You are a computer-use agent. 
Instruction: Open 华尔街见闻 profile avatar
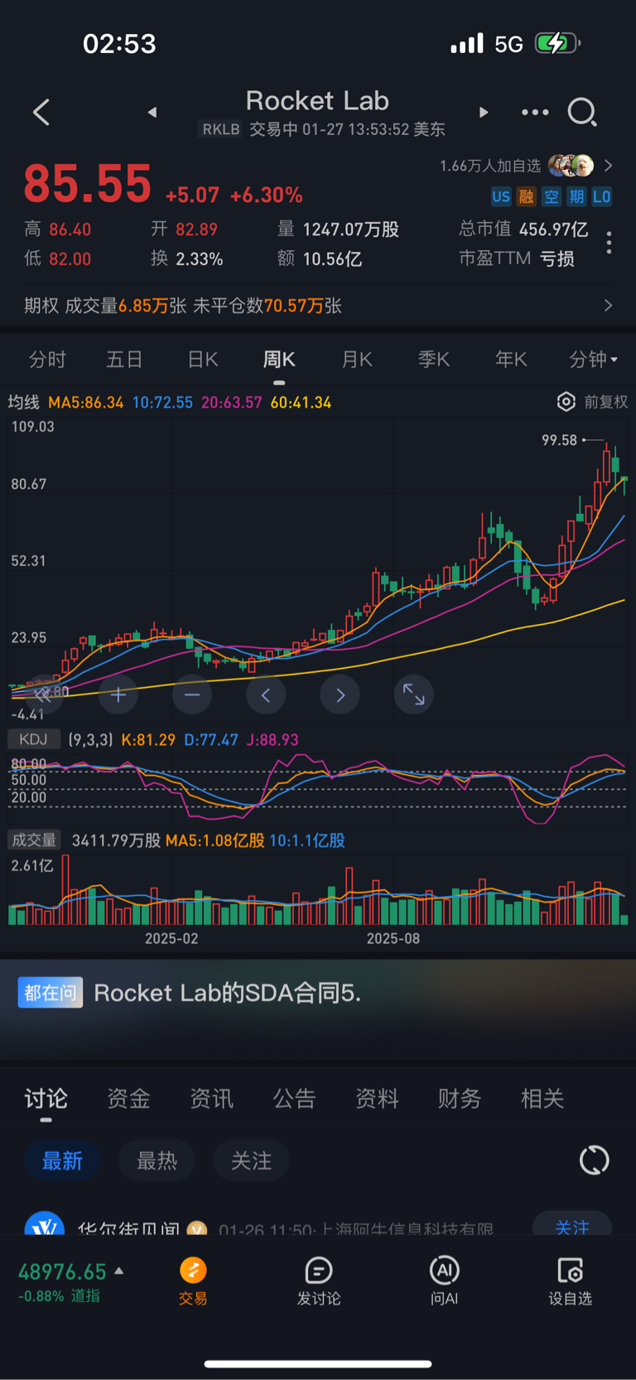pyautogui.click(x=45, y=1223)
